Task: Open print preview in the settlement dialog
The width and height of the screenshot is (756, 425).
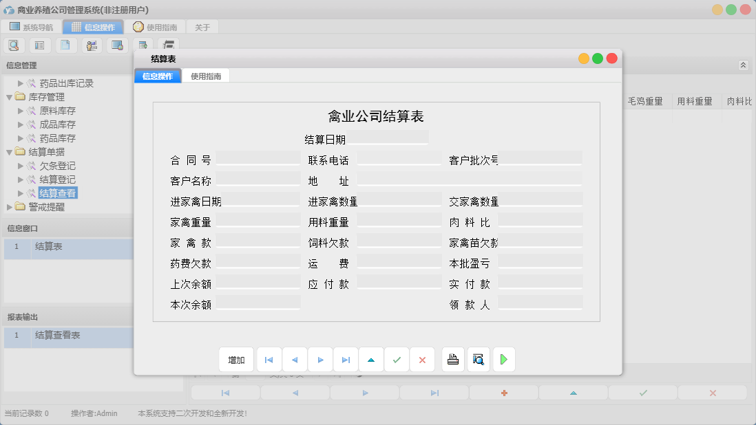Action: pos(478,359)
